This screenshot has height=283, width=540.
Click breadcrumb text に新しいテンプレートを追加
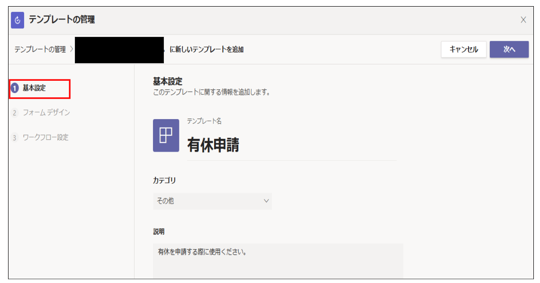coord(207,50)
